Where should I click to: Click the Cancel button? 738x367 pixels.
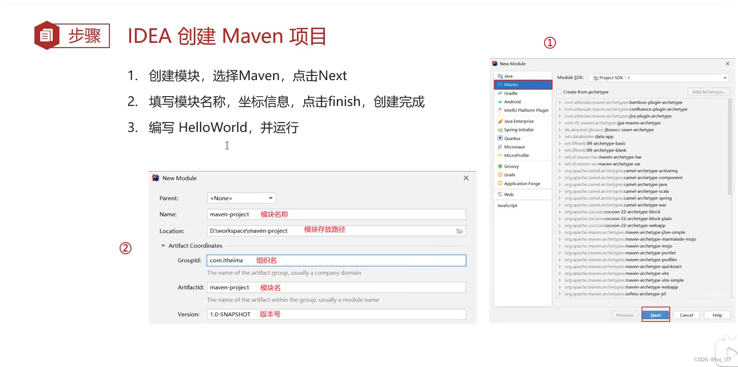pyautogui.click(x=686, y=315)
